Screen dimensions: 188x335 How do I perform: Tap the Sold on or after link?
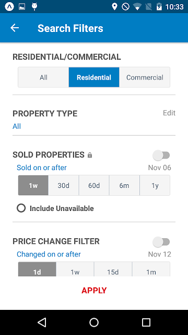tap(42, 167)
